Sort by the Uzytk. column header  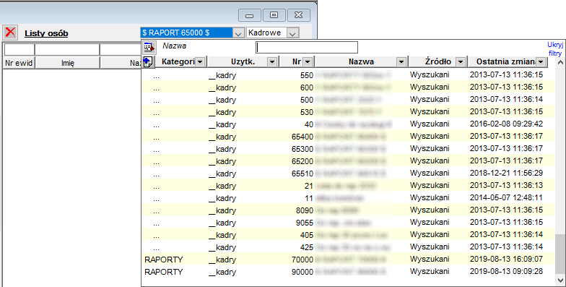click(243, 62)
